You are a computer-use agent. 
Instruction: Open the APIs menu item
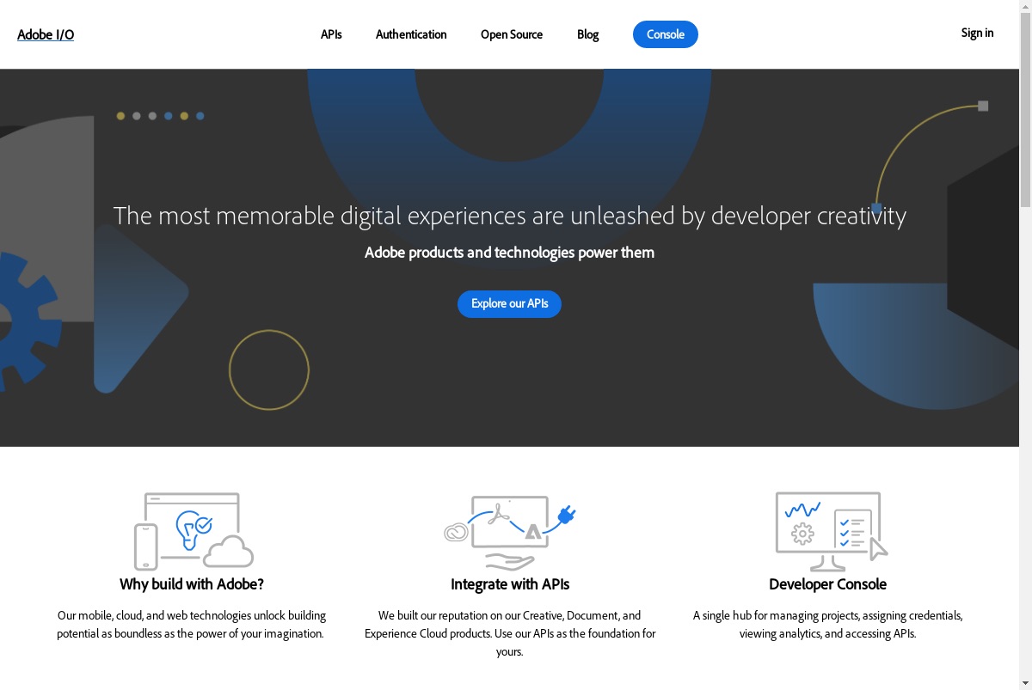[x=331, y=34]
